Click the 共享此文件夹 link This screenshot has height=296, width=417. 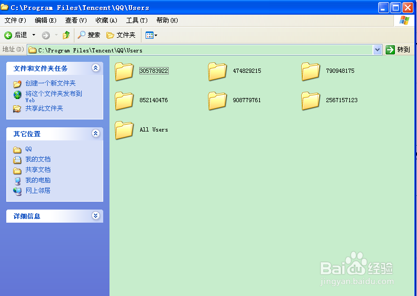click(x=44, y=108)
